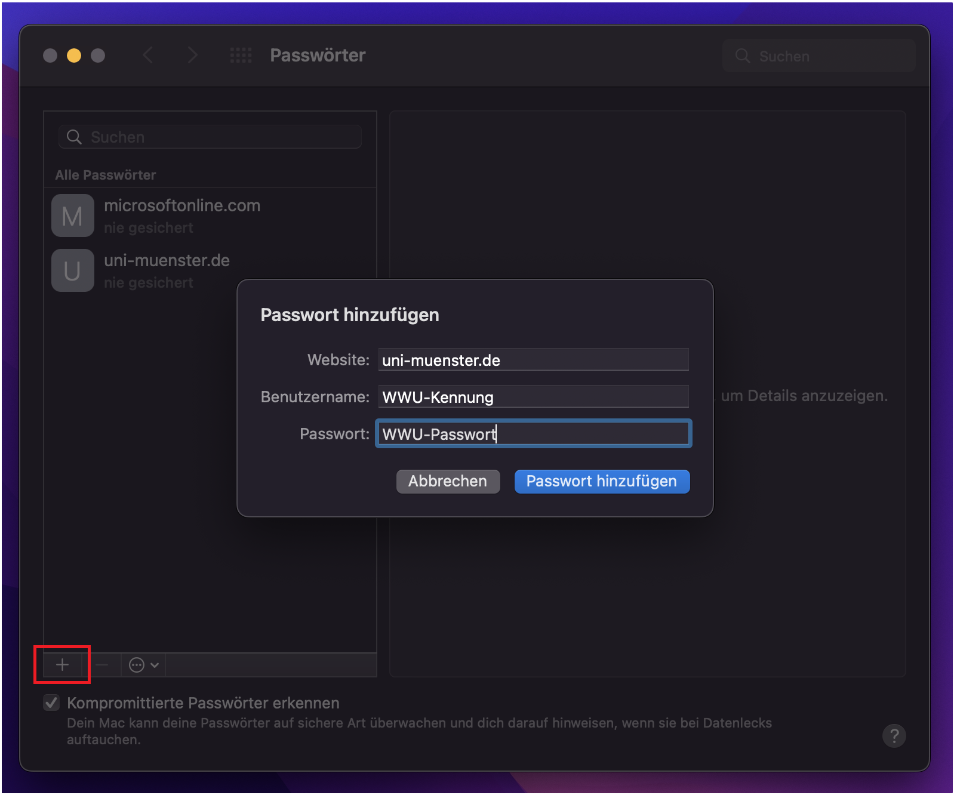
Task: Select the Website input showing uni-muenster.de
Action: pos(533,359)
